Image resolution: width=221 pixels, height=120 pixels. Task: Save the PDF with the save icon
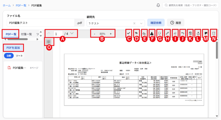[190, 33]
